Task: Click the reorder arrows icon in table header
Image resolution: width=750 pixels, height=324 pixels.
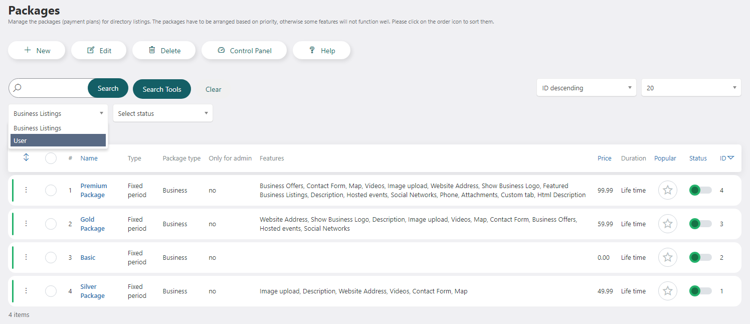Action: (26, 157)
